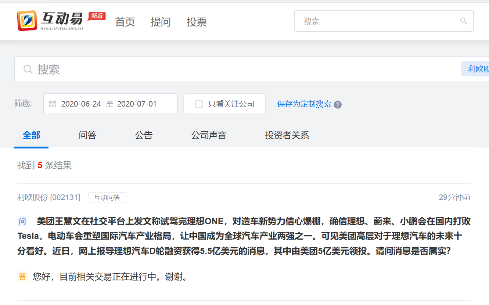Click the 新版 red badge
The image size is (489, 305).
[x=97, y=16]
